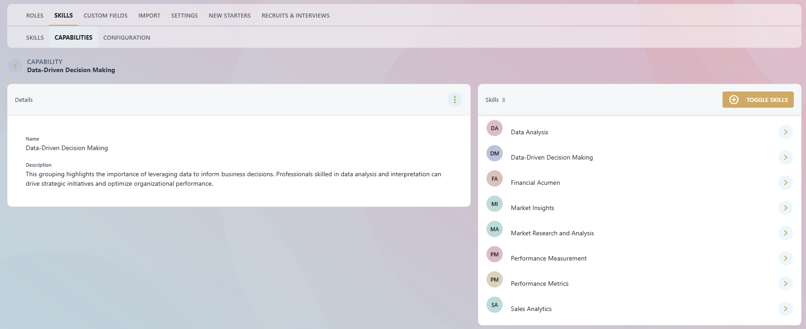Click the PM avatar for Performance Metrics
This screenshot has height=329, width=806.
click(x=495, y=280)
